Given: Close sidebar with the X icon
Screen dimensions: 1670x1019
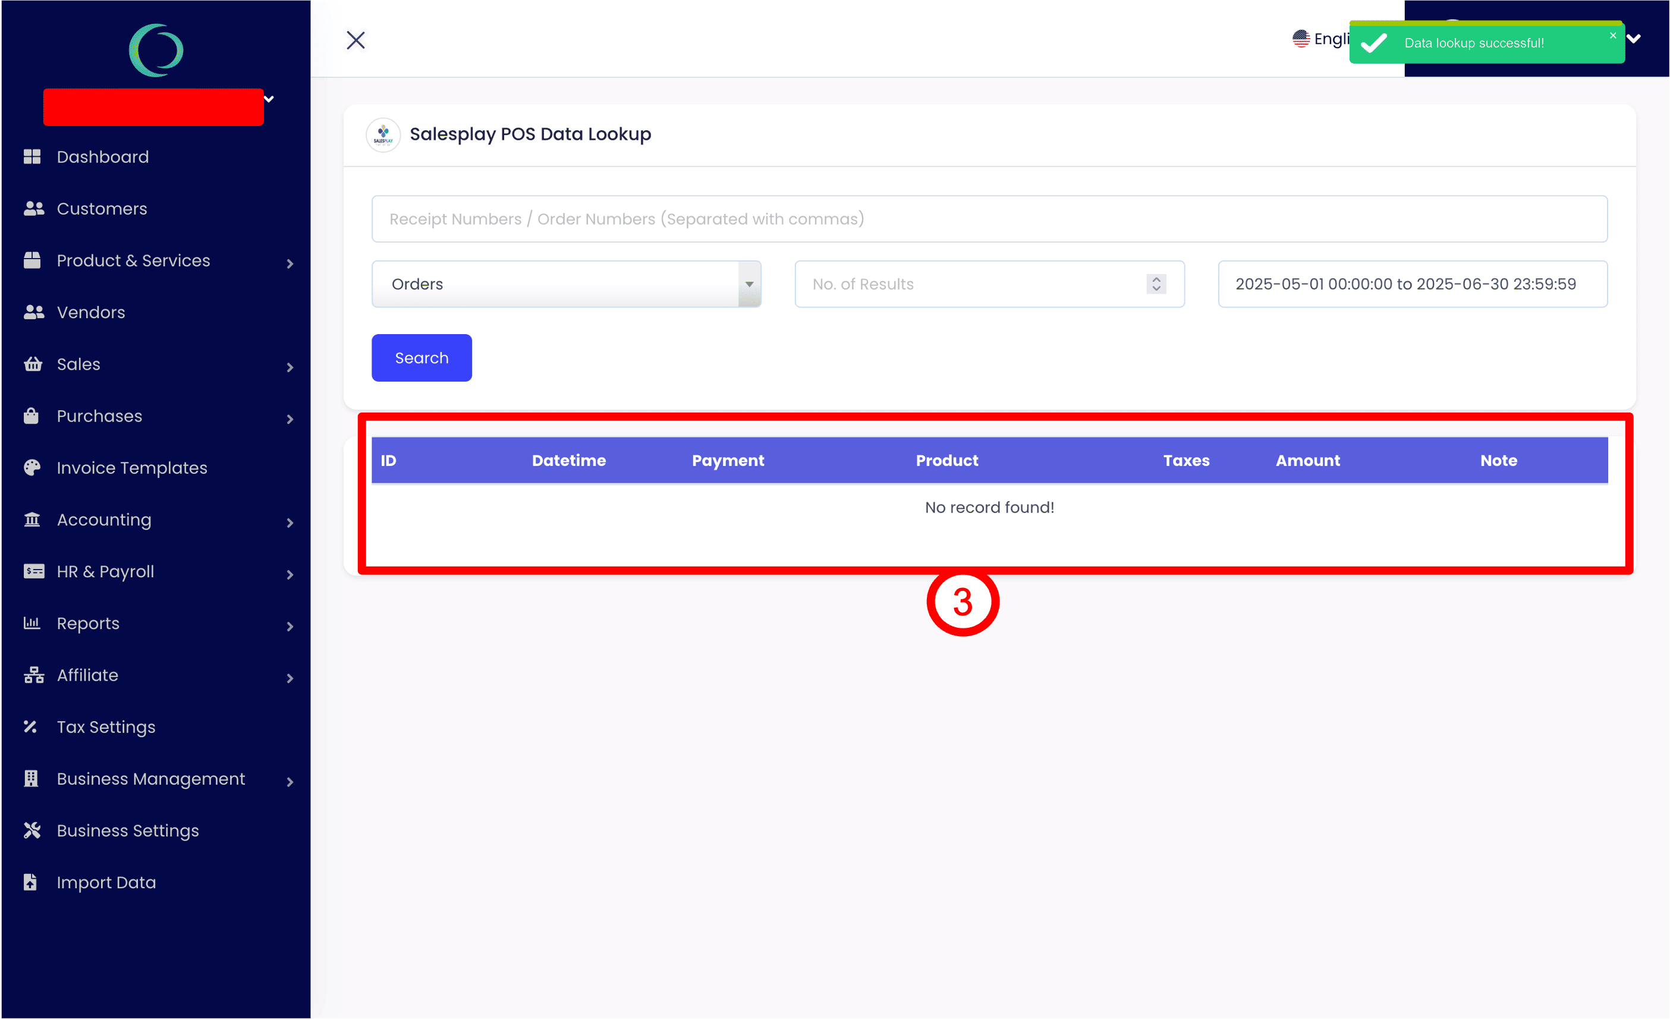Looking at the screenshot, I should (356, 40).
